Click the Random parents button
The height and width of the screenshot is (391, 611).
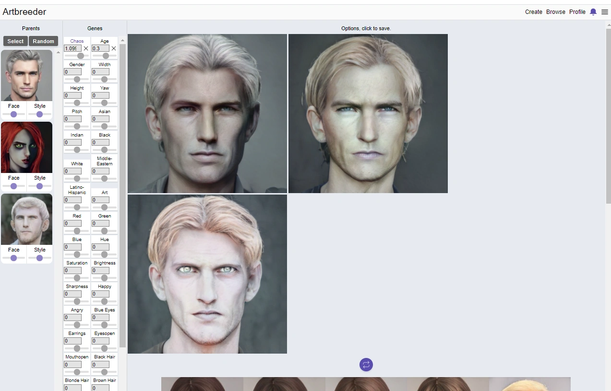pos(43,41)
